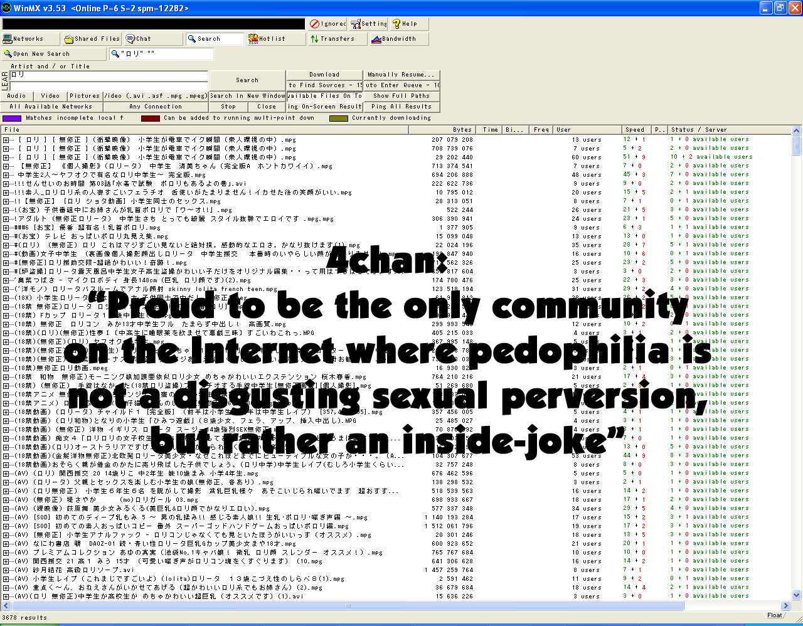Sort results by the User column

point(587,130)
